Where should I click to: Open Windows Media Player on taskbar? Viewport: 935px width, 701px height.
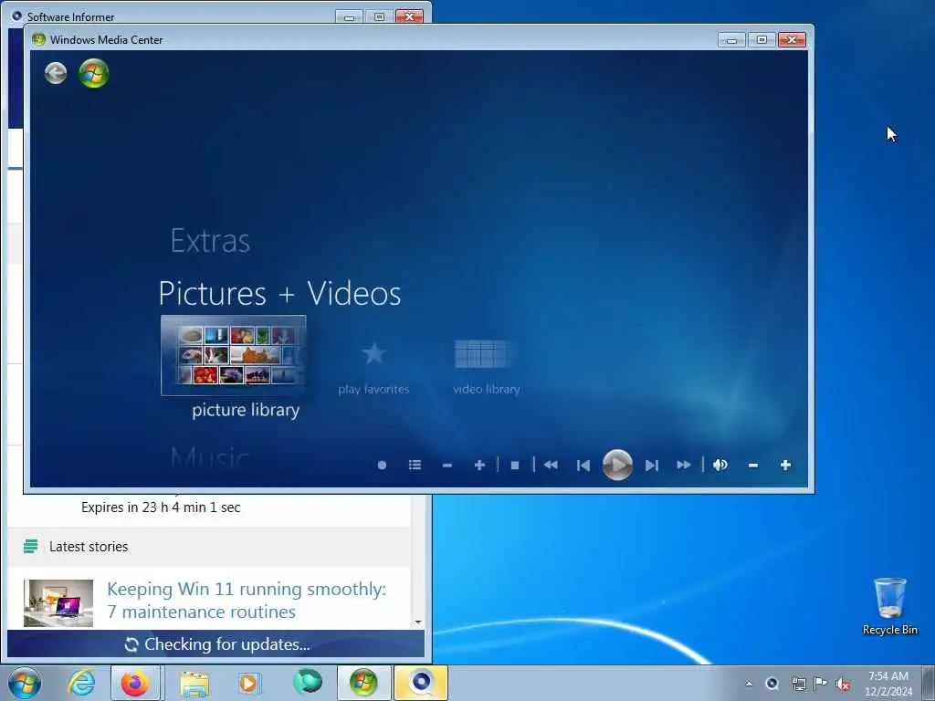[248, 683]
